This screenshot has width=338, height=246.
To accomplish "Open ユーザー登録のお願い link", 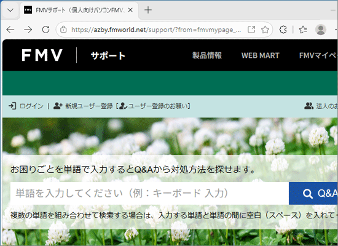I will pyautogui.click(x=158, y=106).
